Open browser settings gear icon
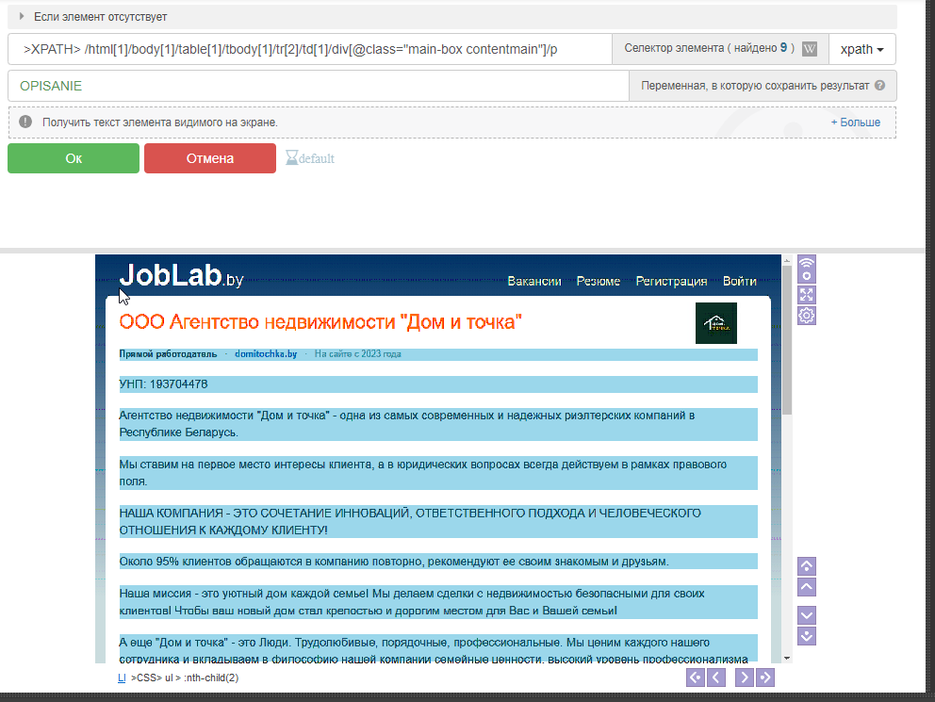This screenshot has height=702, width=935. click(807, 316)
